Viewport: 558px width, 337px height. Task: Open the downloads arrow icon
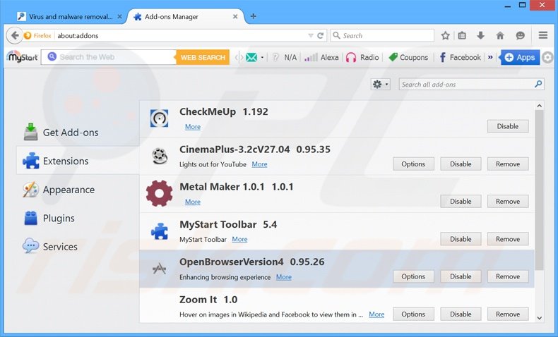point(480,35)
